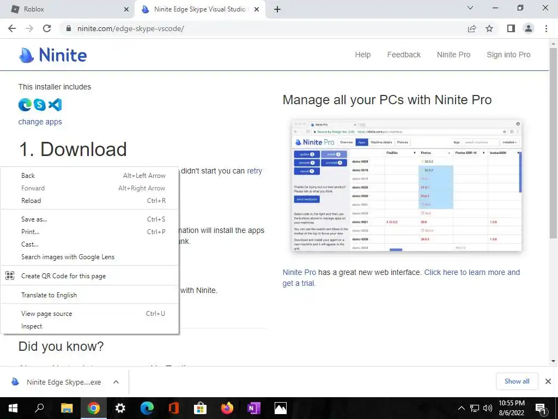Open Settings gear in taskbar
The width and height of the screenshot is (558, 419).
coord(120,408)
